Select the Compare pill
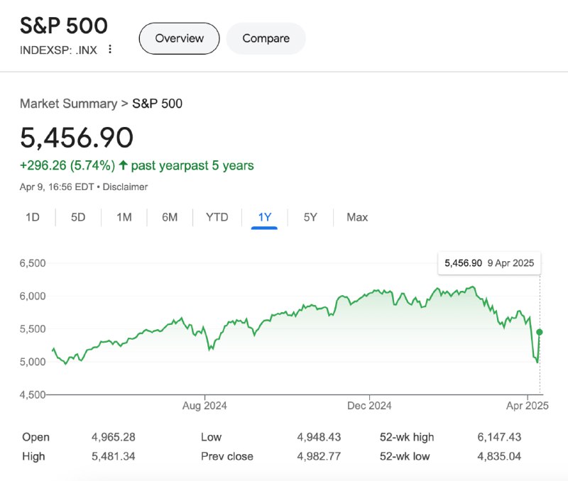The height and width of the screenshot is (481, 568). pyautogui.click(x=266, y=38)
